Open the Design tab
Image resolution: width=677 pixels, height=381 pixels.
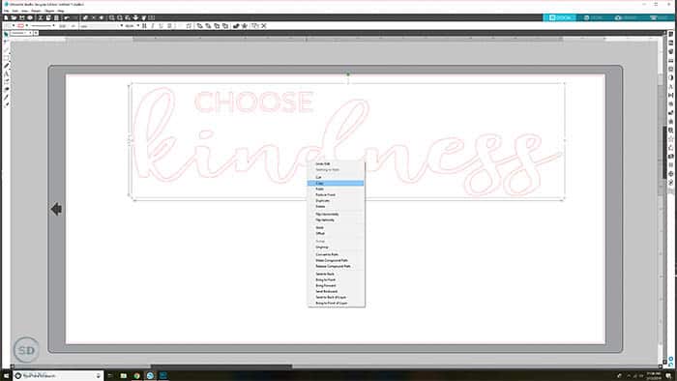click(560, 17)
